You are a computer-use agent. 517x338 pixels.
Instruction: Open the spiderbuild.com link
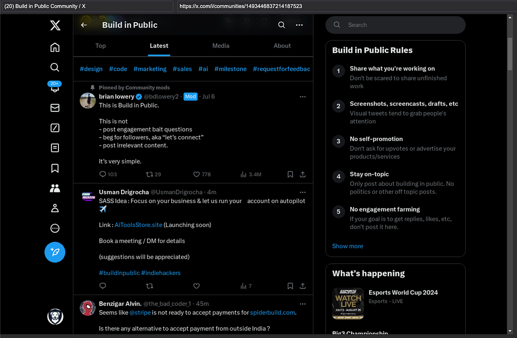point(272,313)
